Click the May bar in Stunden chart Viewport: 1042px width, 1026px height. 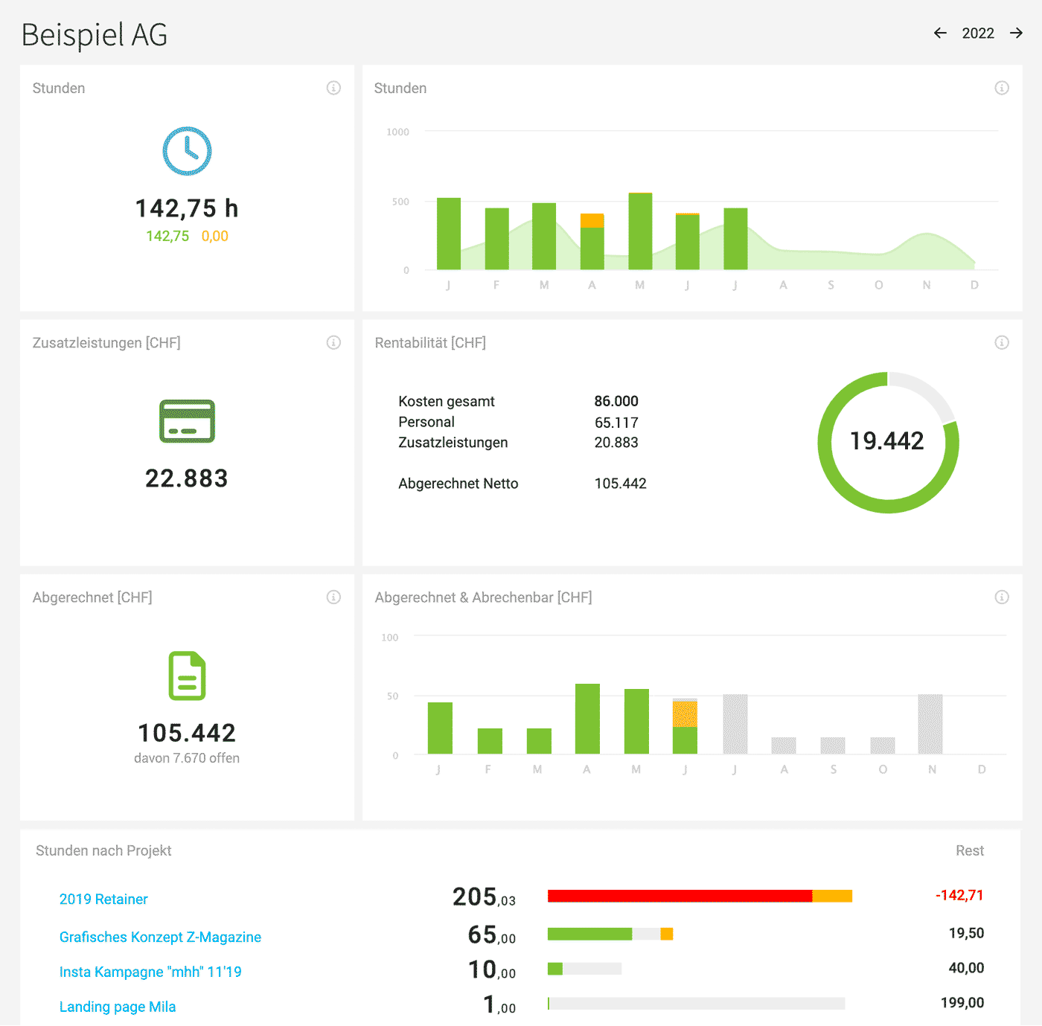640,231
